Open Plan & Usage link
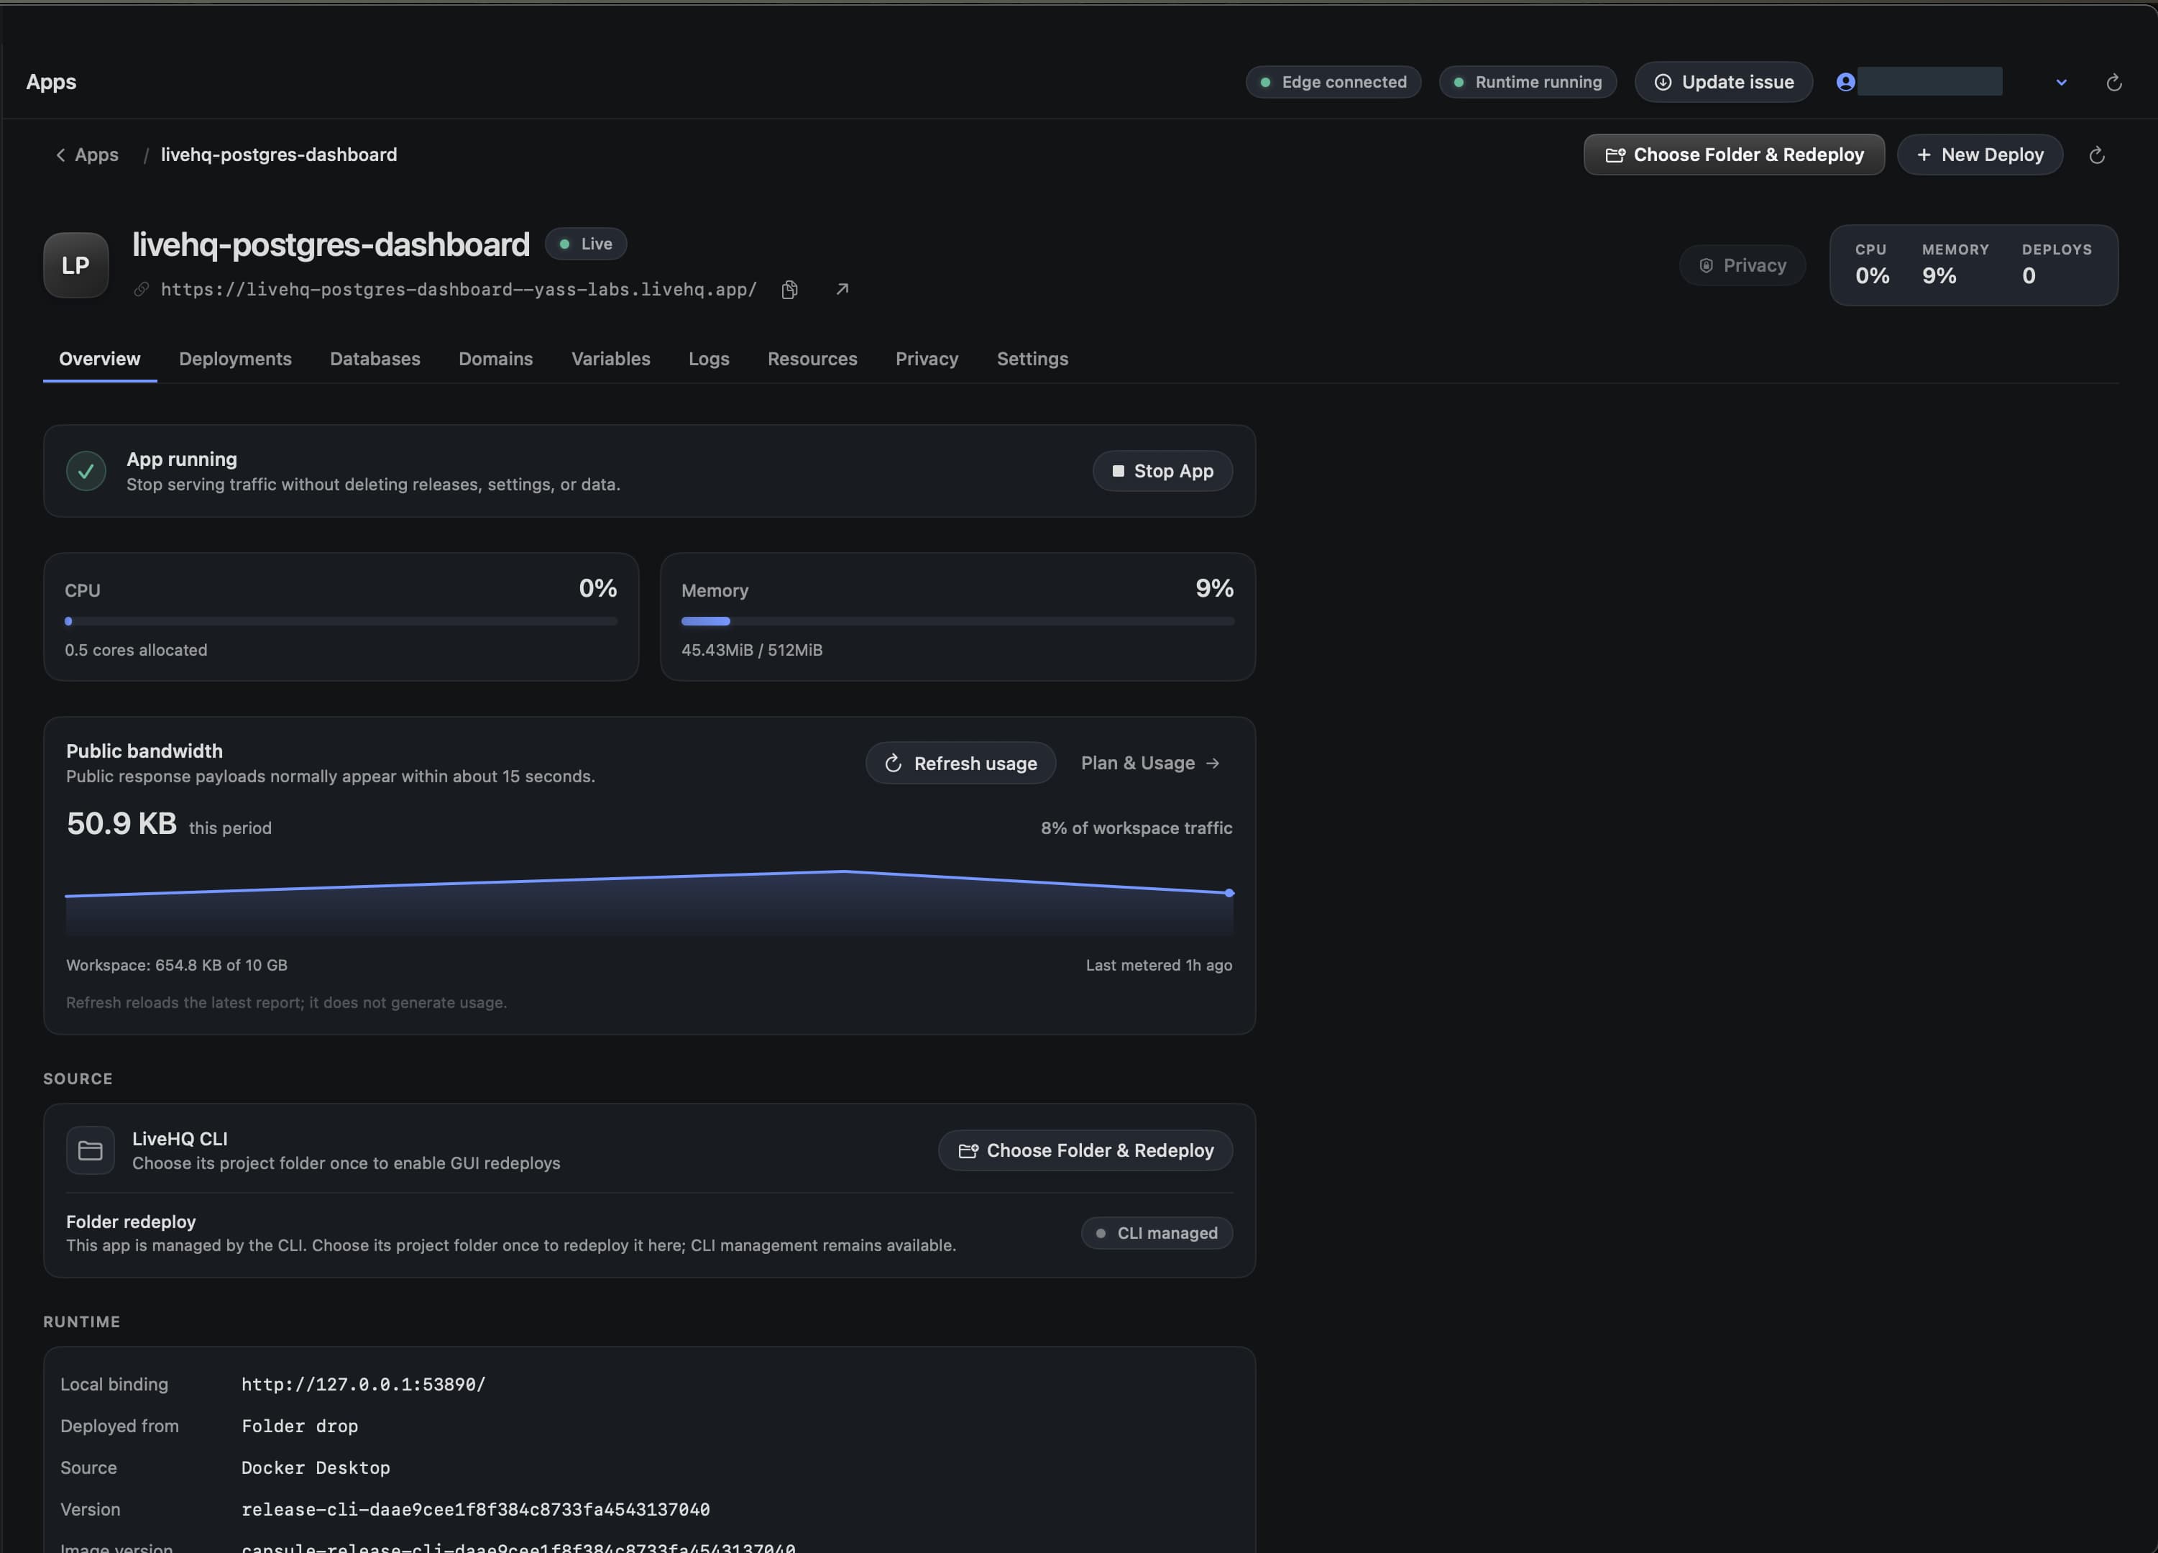2158x1553 pixels. pyautogui.click(x=1150, y=763)
